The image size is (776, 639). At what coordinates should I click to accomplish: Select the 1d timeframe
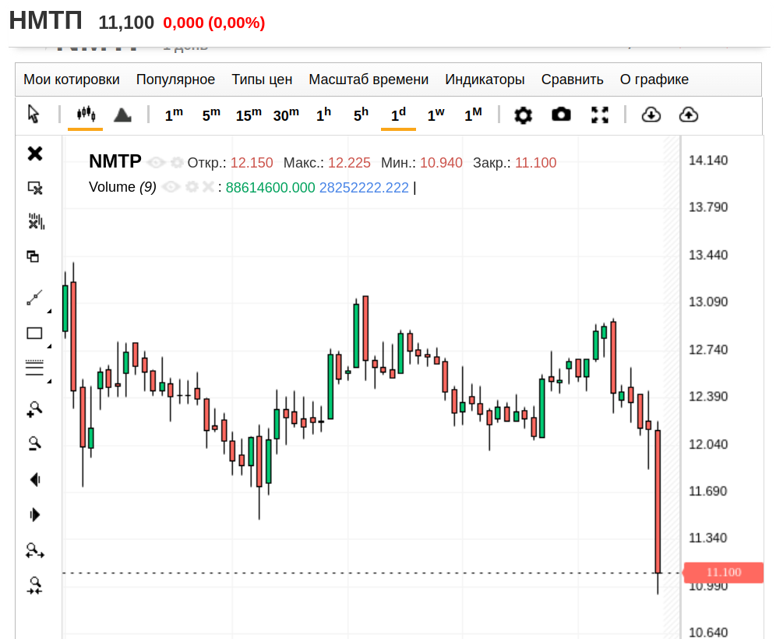click(x=398, y=115)
